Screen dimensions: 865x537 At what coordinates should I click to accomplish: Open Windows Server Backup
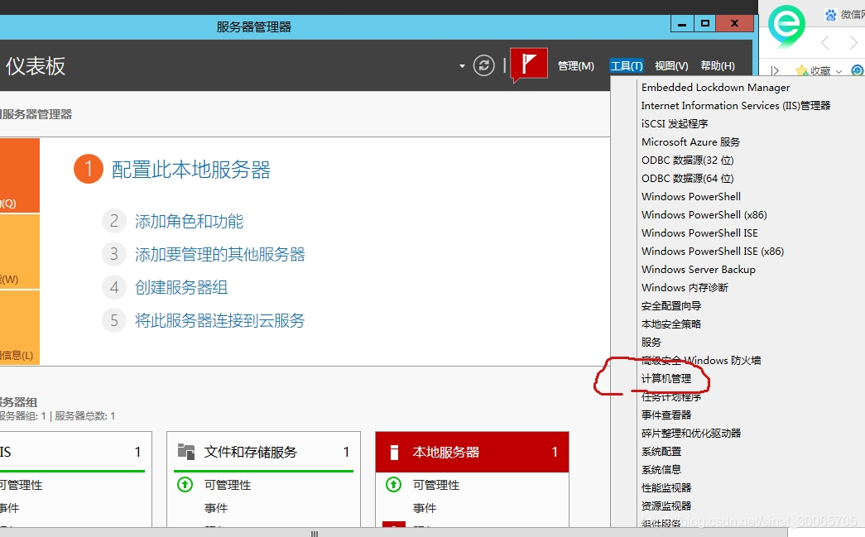click(x=699, y=269)
